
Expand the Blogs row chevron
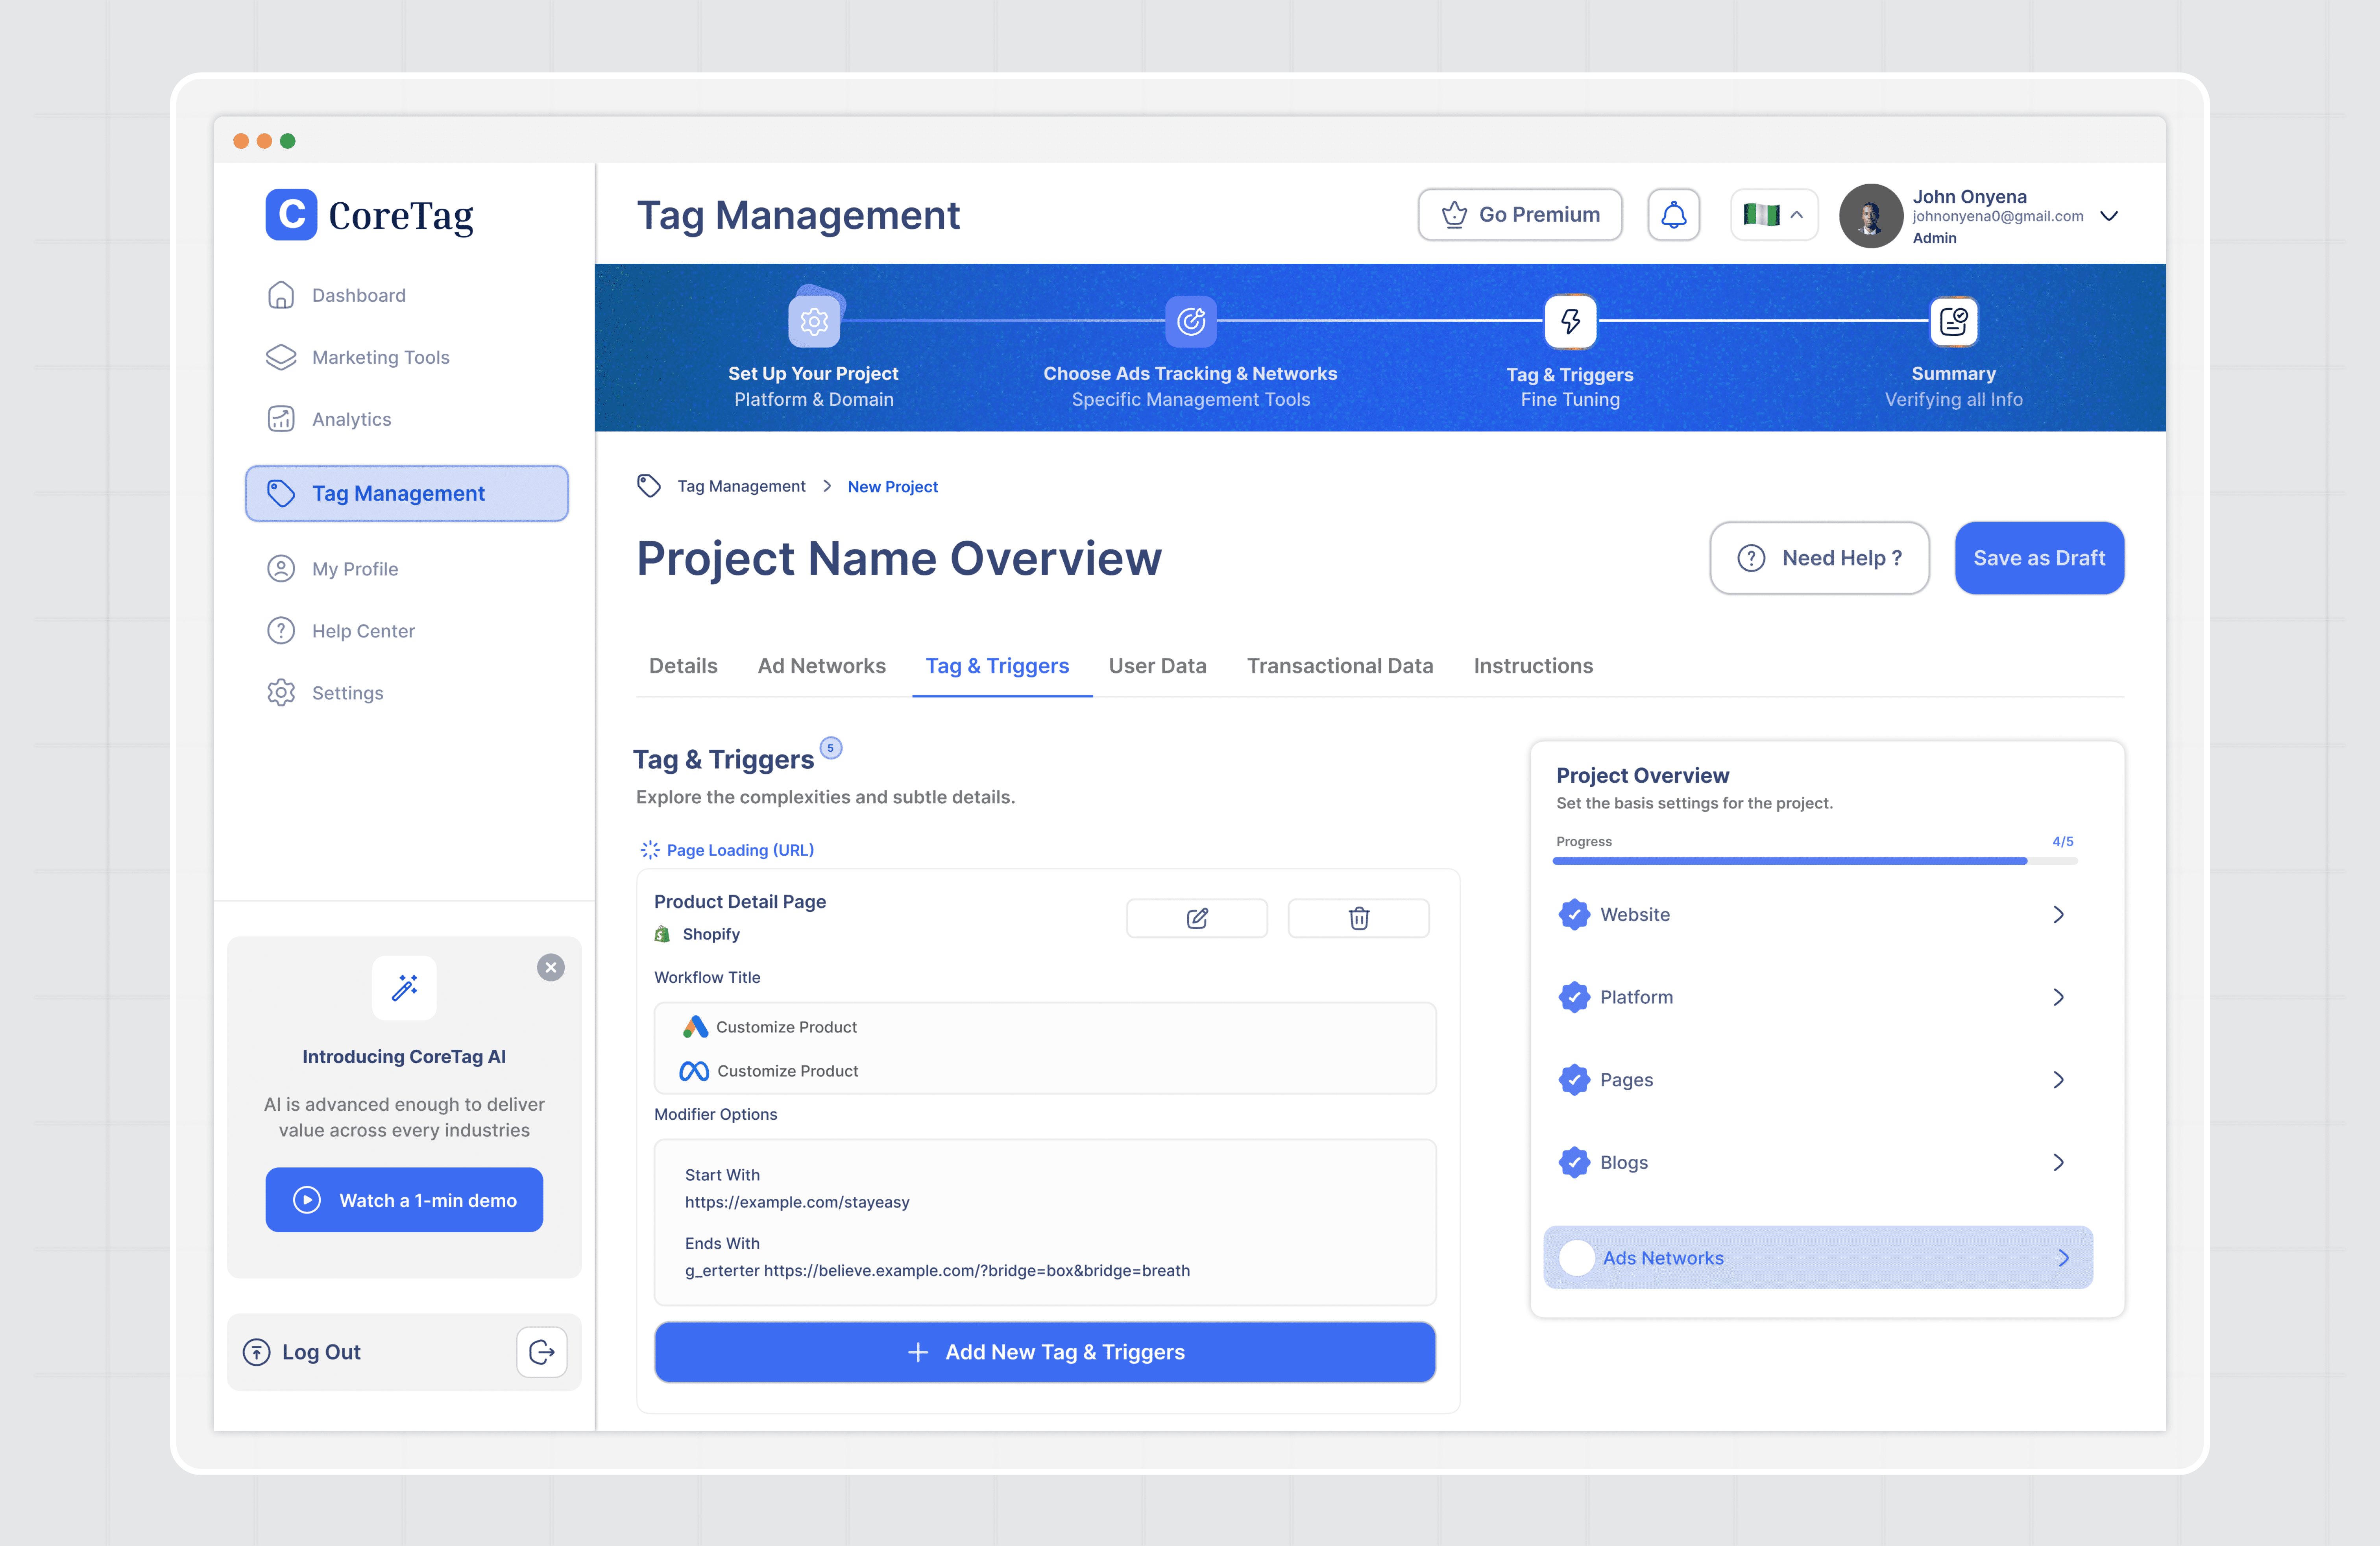(x=2058, y=1162)
